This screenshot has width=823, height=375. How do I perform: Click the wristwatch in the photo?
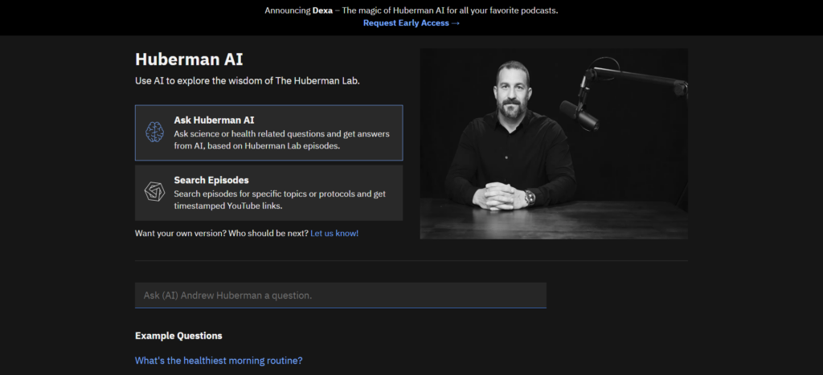tap(530, 196)
